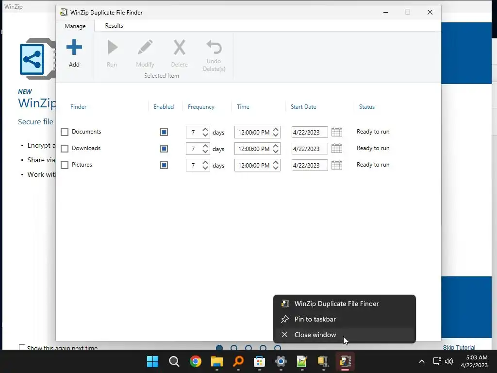Click the Windows Start button
The image size is (497, 373).
(x=152, y=361)
